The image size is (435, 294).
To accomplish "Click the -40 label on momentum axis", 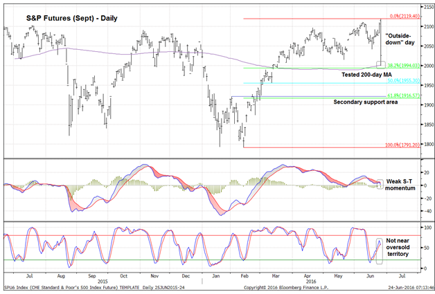I will tap(428, 211).
